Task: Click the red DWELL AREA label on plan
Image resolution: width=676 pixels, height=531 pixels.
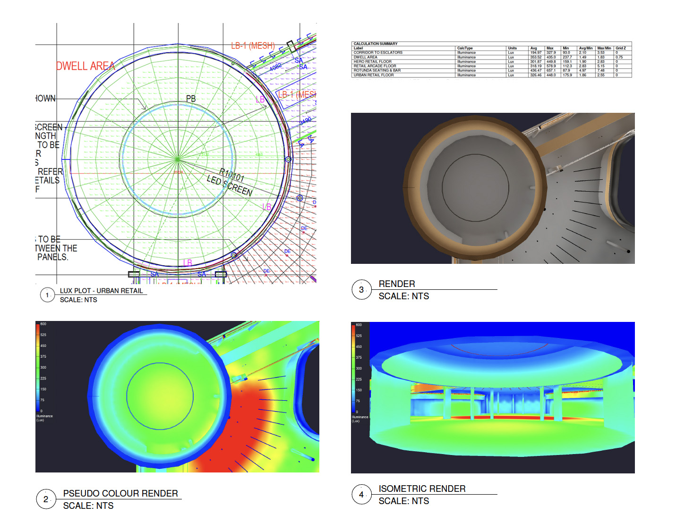Action: (x=86, y=66)
